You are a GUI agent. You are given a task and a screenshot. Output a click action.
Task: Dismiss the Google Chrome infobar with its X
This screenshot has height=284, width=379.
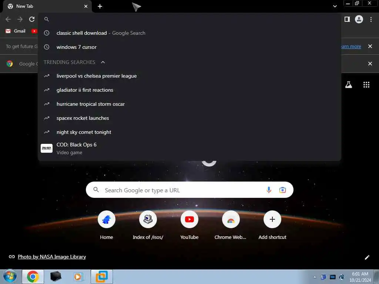click(x=370, y=64)
